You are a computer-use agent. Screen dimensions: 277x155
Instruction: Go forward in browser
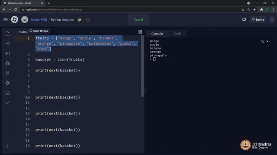[x=10, y=9]
